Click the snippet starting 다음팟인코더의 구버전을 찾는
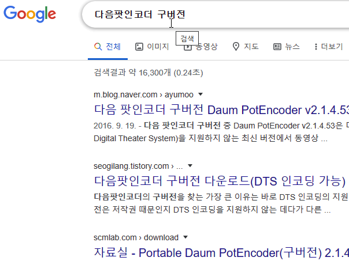This screenshot has height=261, width=349. click(x=221, y=203)
